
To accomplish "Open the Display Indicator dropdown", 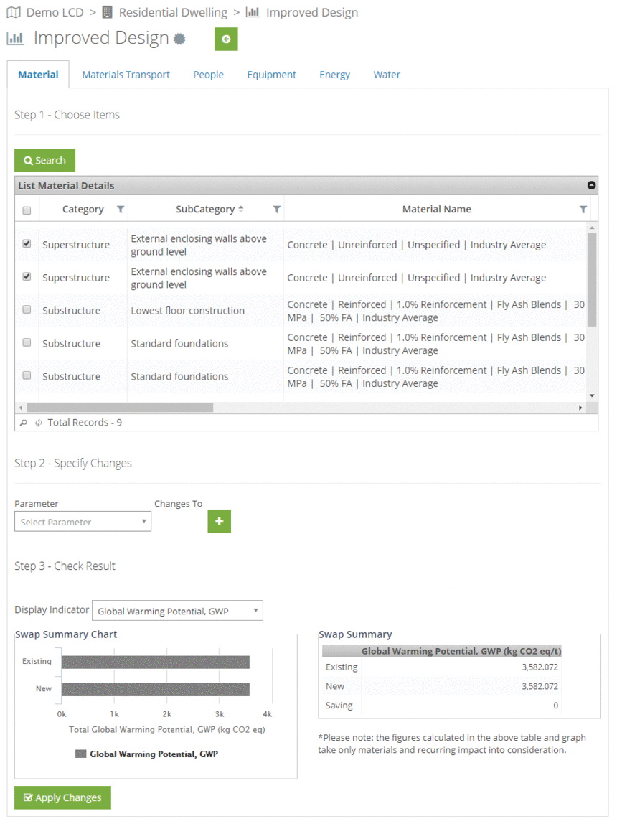I will [x=178, y=611].
